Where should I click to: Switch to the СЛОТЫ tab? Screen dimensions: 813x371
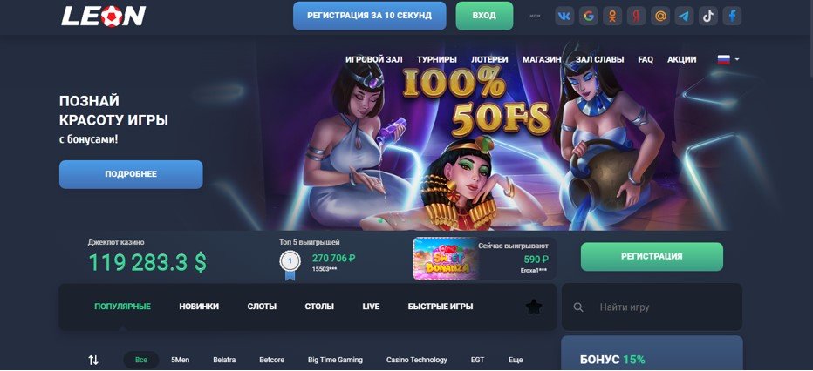pyautogui.click(x=262, y=307)
